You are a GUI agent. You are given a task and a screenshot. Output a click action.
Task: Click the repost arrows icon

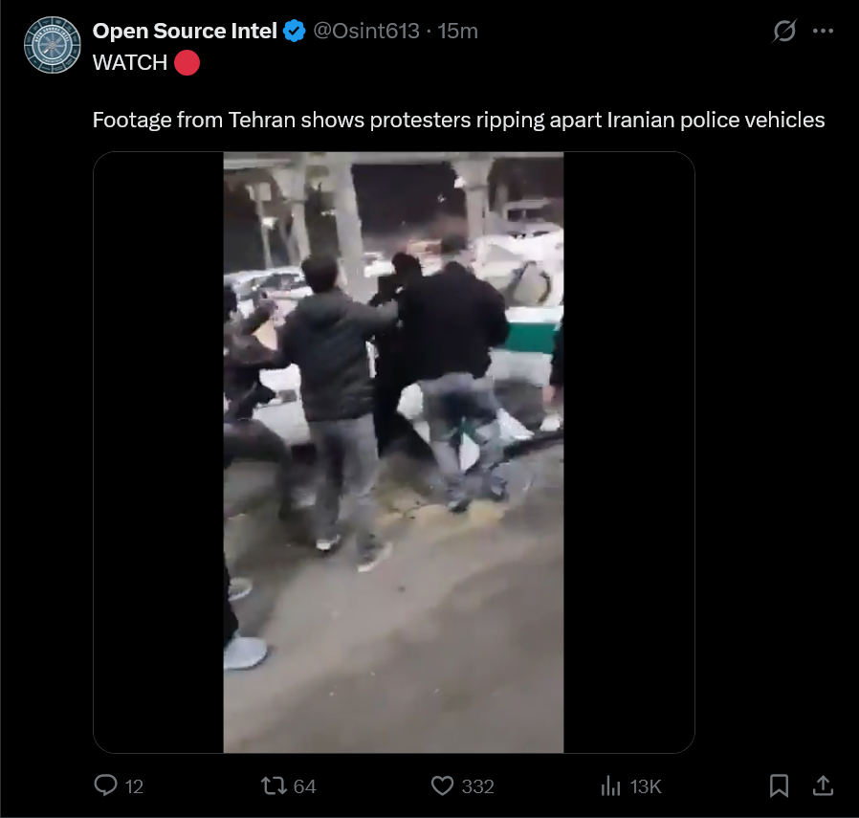tap(274, 785)
